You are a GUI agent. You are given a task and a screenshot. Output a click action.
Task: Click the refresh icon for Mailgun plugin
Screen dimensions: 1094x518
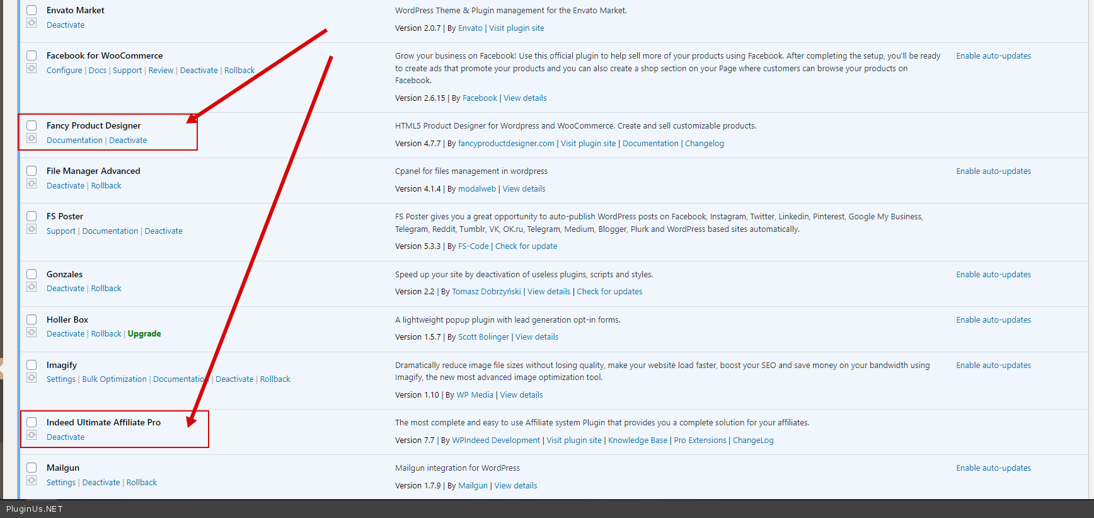click(32, 481)
